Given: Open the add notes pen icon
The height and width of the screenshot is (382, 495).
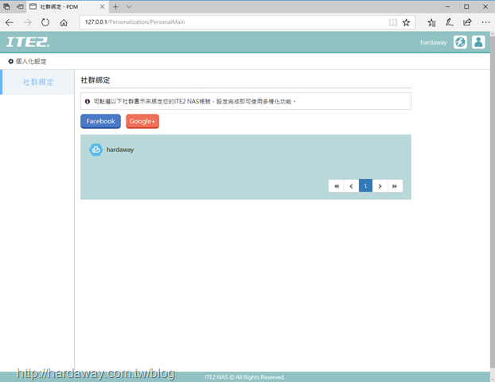Looking at the screenshot, I should (449, 22).
